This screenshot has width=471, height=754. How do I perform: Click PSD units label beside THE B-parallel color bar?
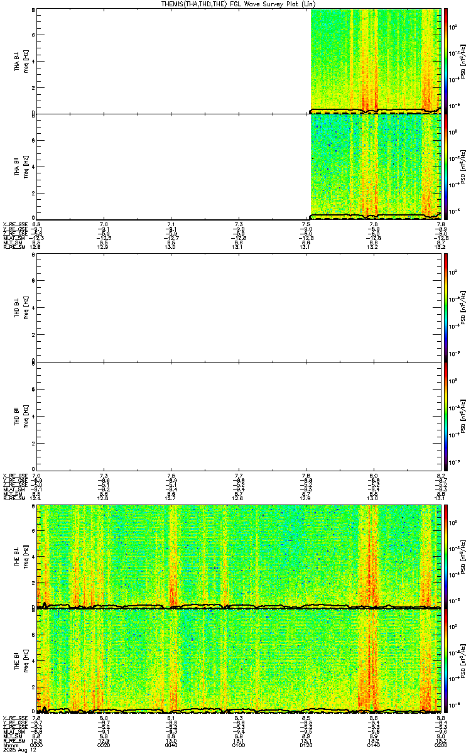[x=463, y=661]
